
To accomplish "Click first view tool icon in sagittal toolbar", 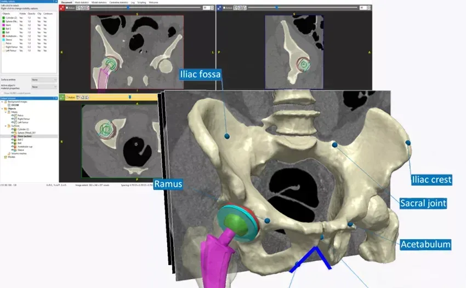I will [235, 8].
